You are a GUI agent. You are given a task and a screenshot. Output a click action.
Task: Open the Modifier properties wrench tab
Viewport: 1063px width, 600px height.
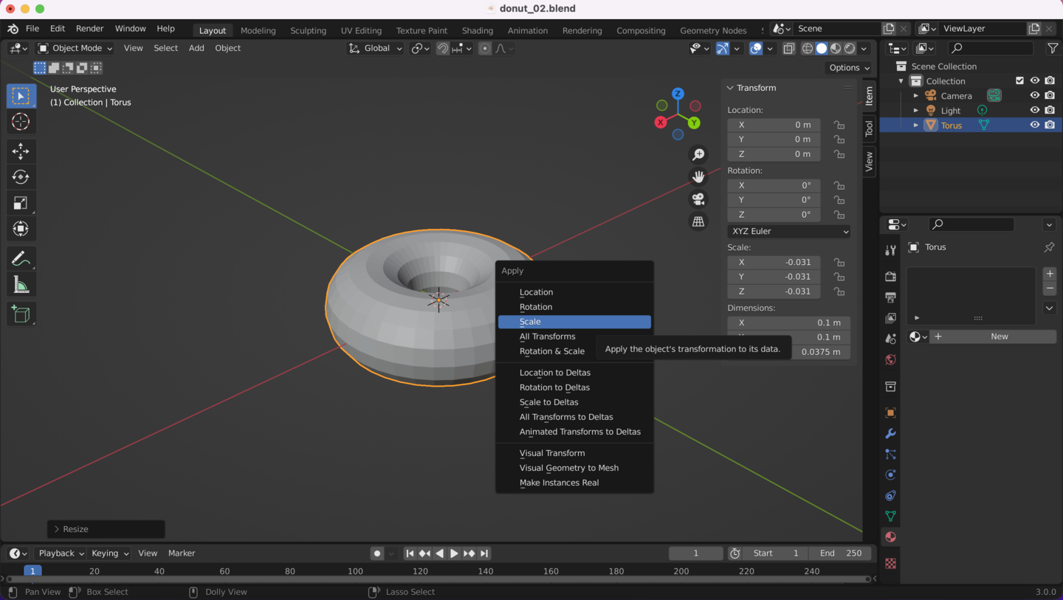(890, 434)
